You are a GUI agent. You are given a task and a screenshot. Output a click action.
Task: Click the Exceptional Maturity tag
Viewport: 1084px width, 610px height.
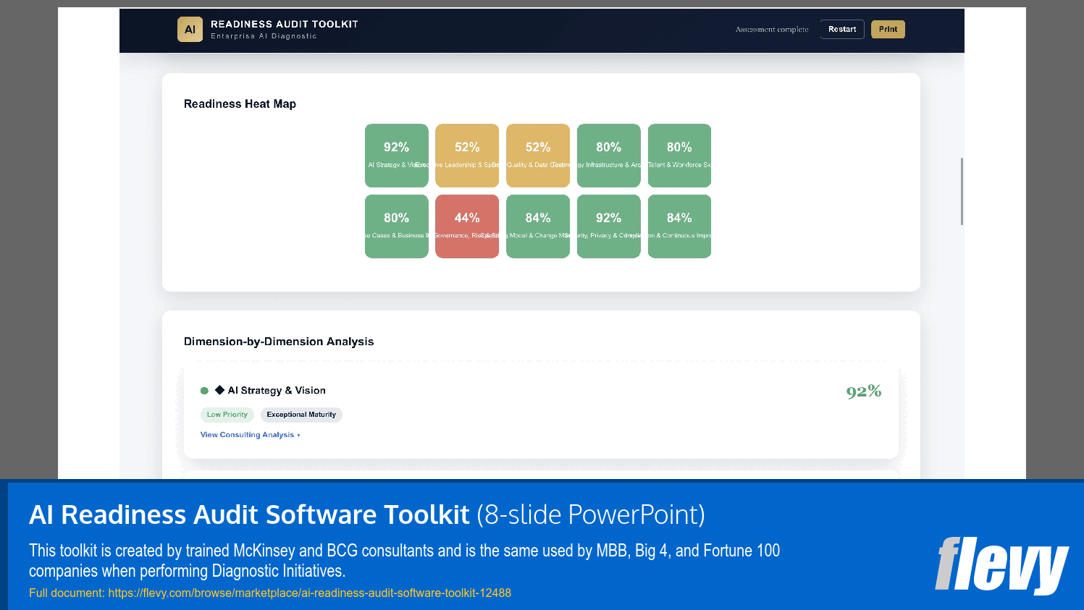(x=301, y=415)
